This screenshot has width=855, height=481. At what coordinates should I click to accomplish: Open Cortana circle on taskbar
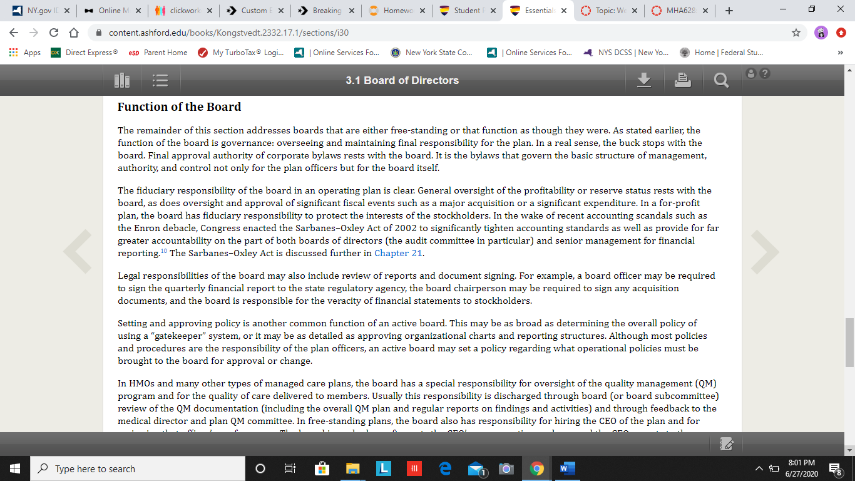pos(260,468)
